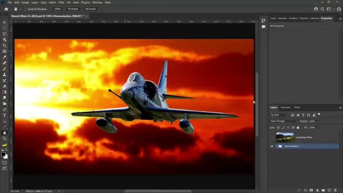Select the Object Selection tool
Screen dimensions: 343x193
pyautogui.click(x=4, y=40)
